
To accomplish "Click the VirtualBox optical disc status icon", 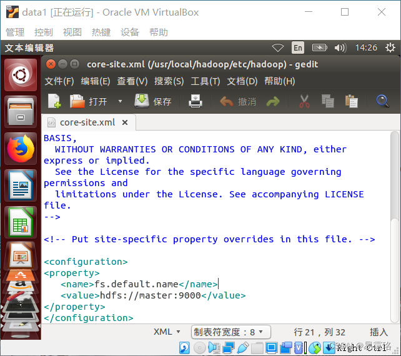I will (x=199, y=348).
